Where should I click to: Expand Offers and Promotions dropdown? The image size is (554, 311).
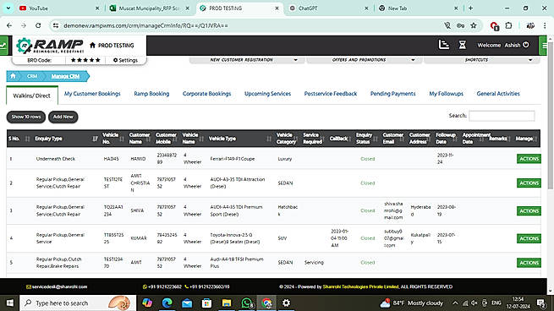click(364, 60)
